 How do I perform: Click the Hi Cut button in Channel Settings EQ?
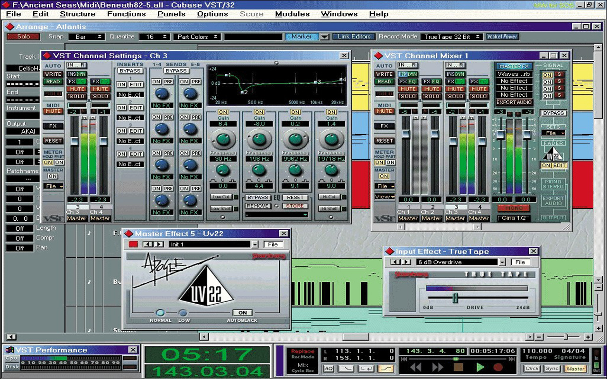[330, 197]
